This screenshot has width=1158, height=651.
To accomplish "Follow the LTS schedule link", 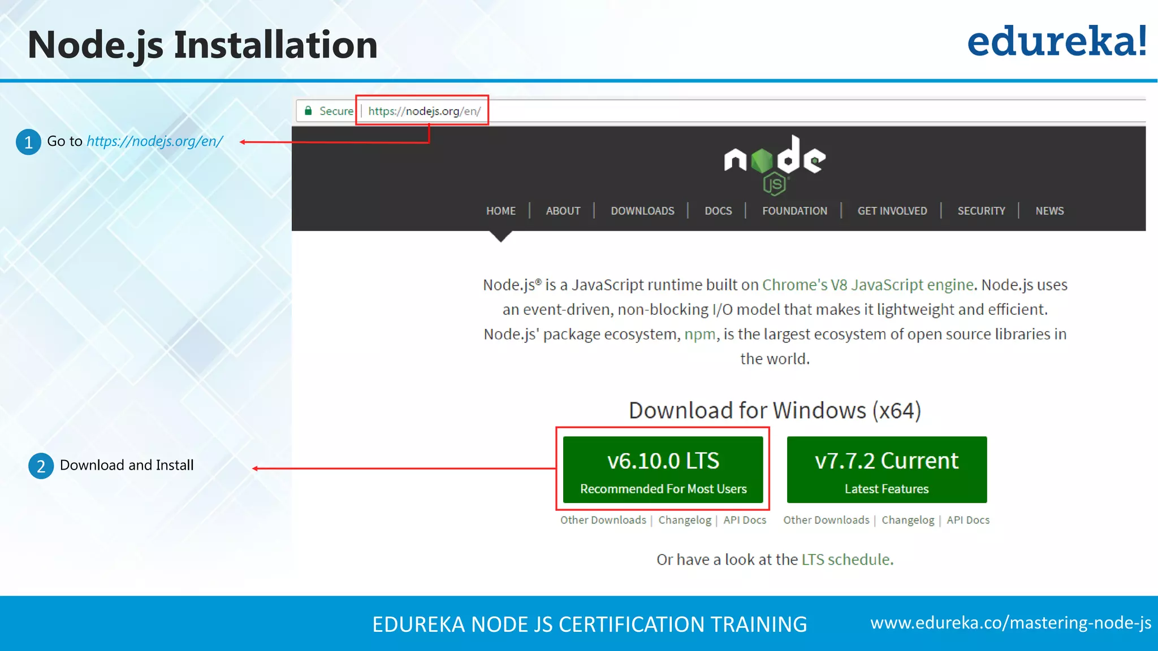I will click(x=846, y=559).
